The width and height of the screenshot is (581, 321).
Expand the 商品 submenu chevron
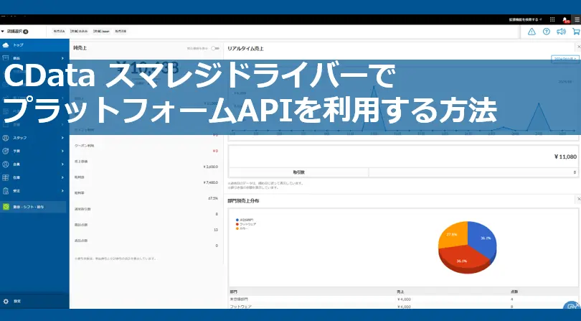[x=62, y=58]
